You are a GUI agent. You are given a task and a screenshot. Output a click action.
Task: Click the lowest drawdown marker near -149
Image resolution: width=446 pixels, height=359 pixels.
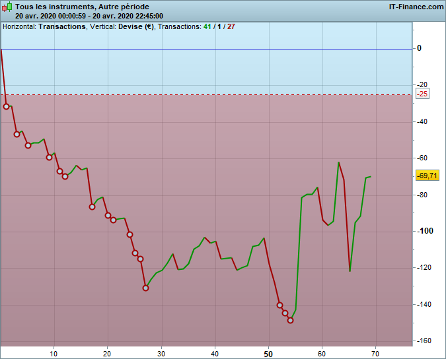coord(290,320)
